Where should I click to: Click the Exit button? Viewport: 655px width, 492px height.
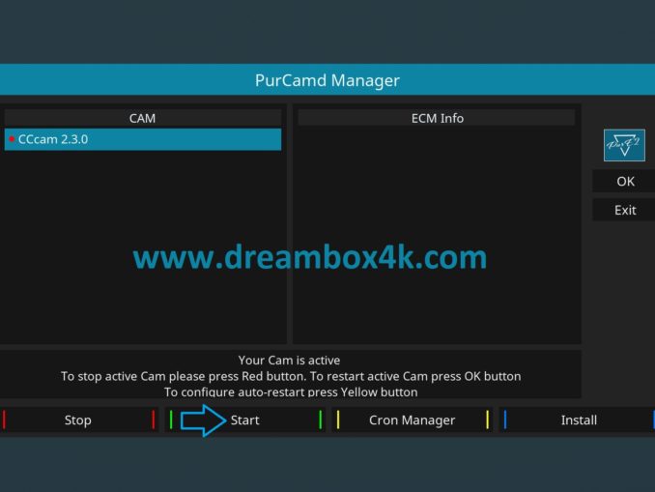pyautogui.click(x=625, y=210)
